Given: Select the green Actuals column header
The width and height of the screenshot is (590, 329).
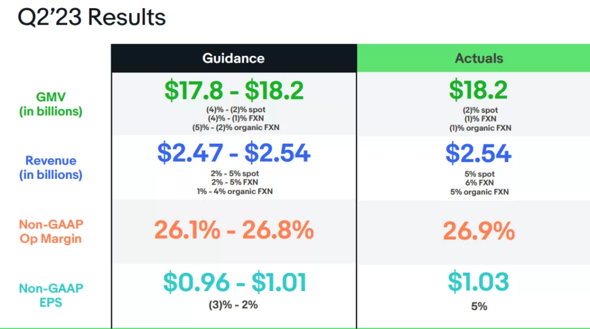Looking at the screenshot, I should 479,58.
